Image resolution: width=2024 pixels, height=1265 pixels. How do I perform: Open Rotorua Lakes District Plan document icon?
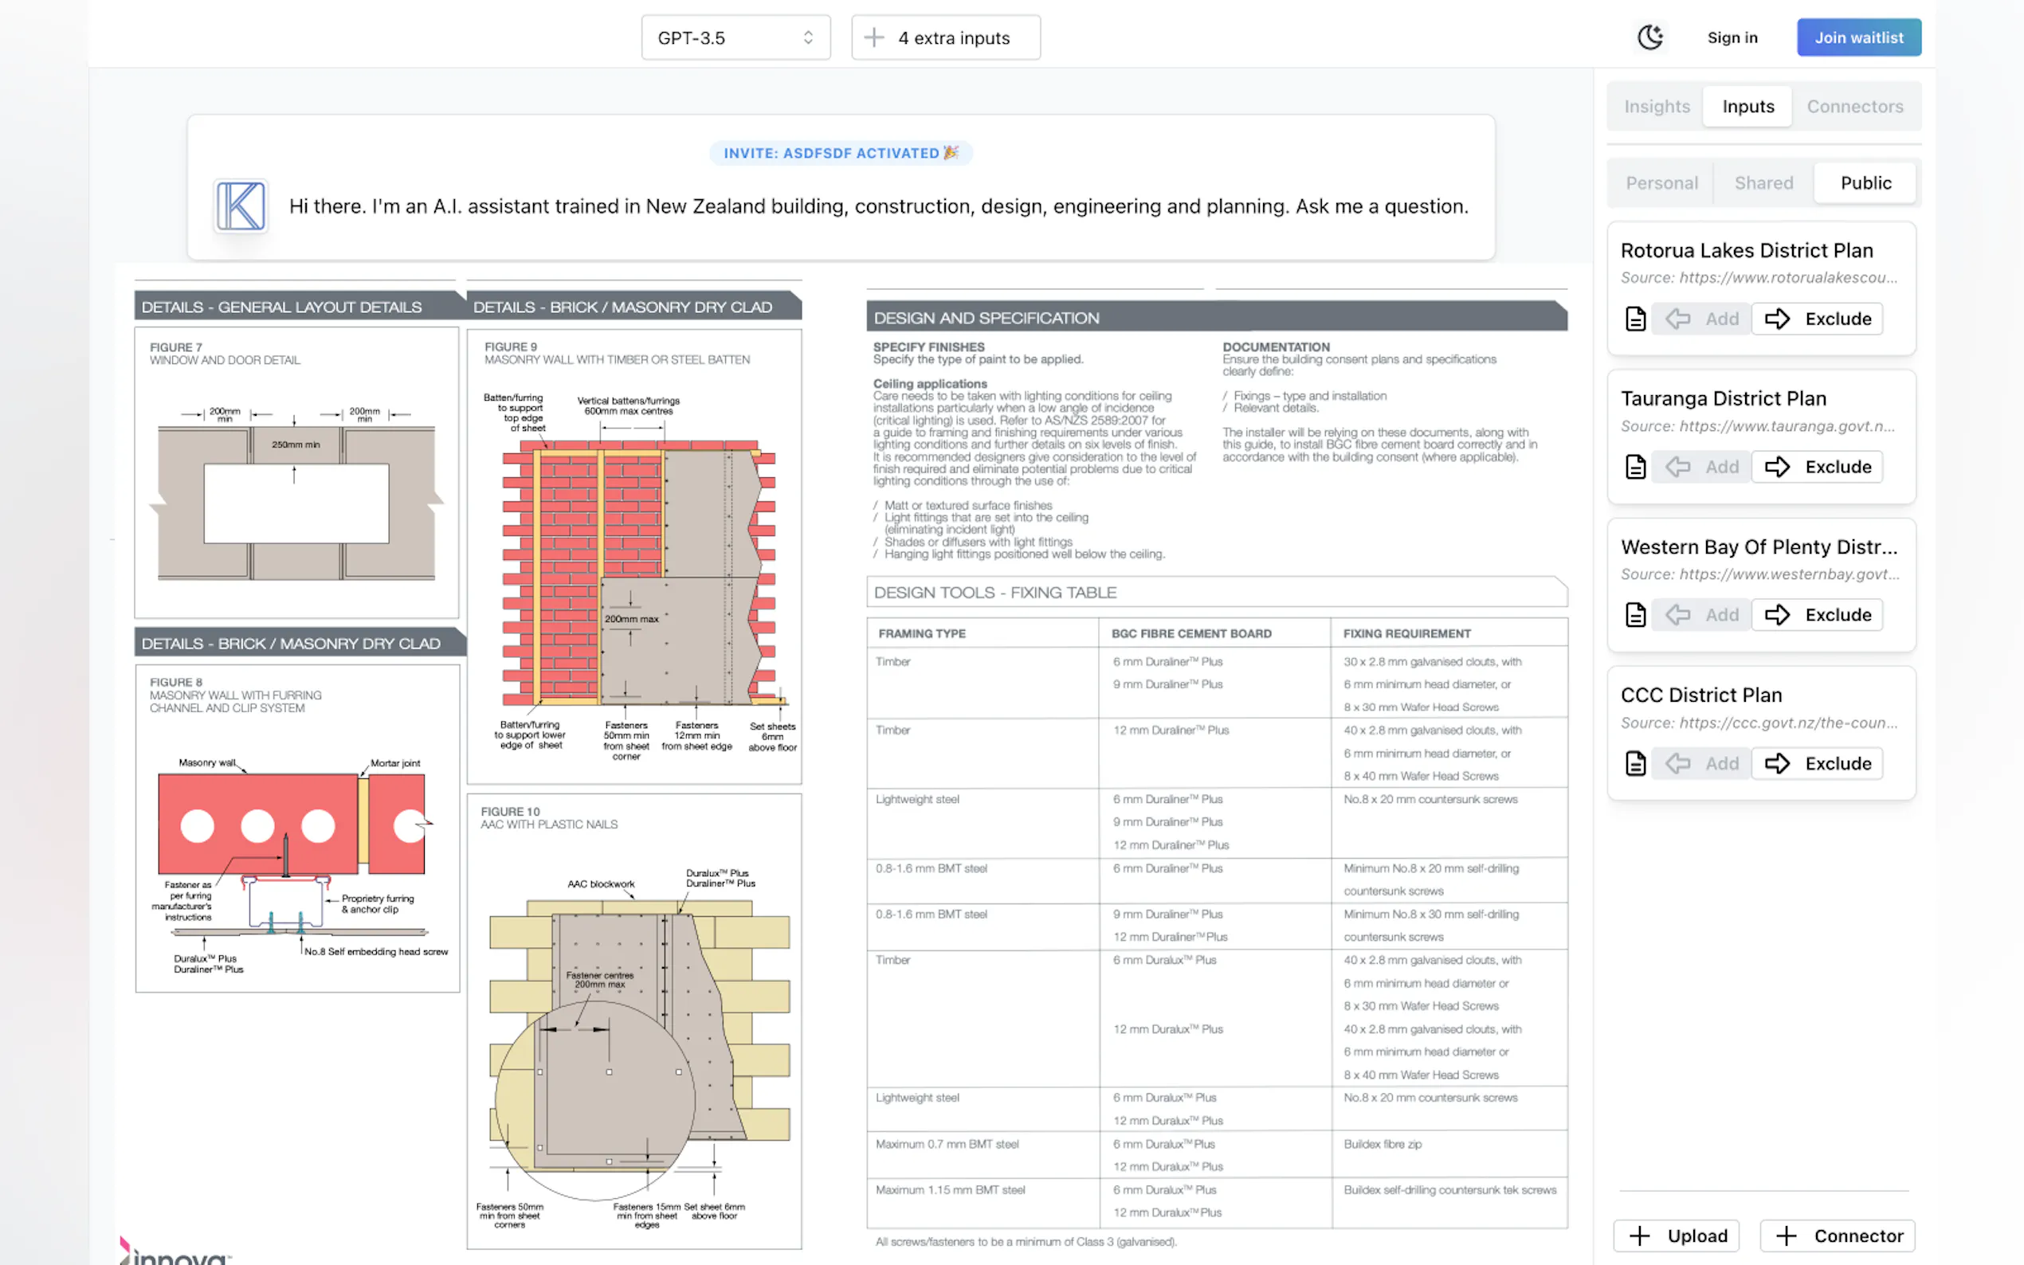tap(1635, 319)
